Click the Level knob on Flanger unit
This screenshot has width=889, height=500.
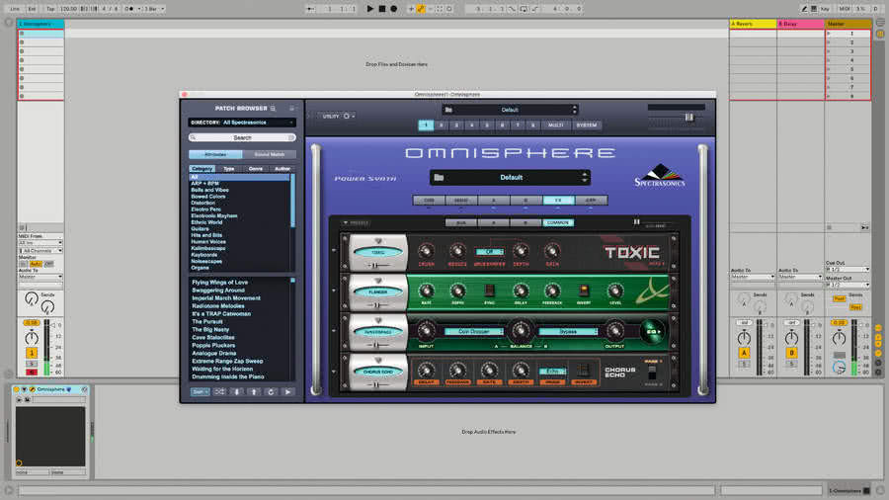pos(615,291)
